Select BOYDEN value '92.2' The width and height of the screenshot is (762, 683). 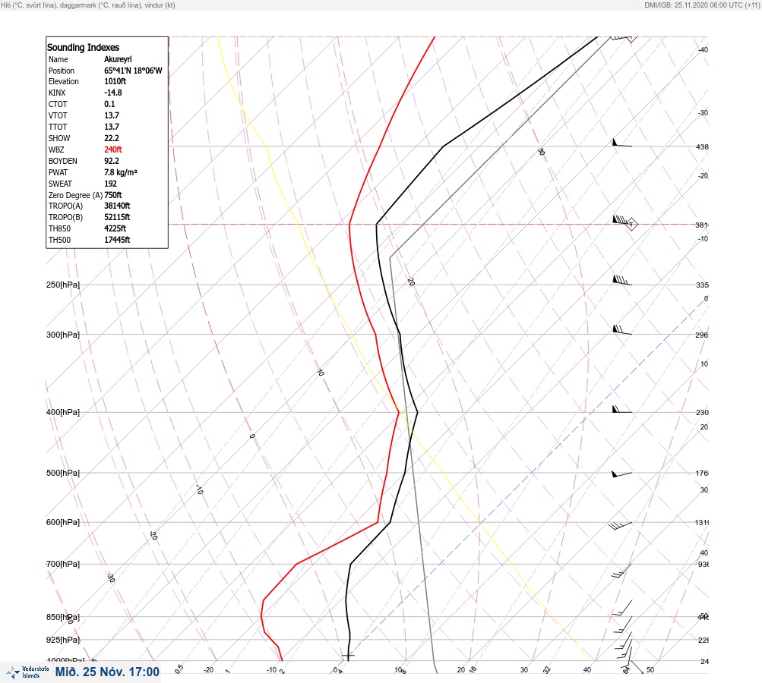point(111,161)
